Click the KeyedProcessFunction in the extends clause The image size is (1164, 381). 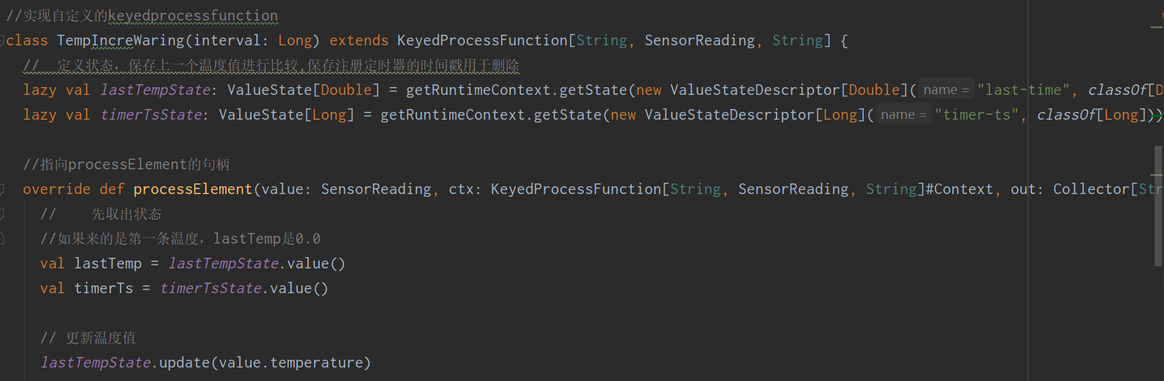coord(482,40)
